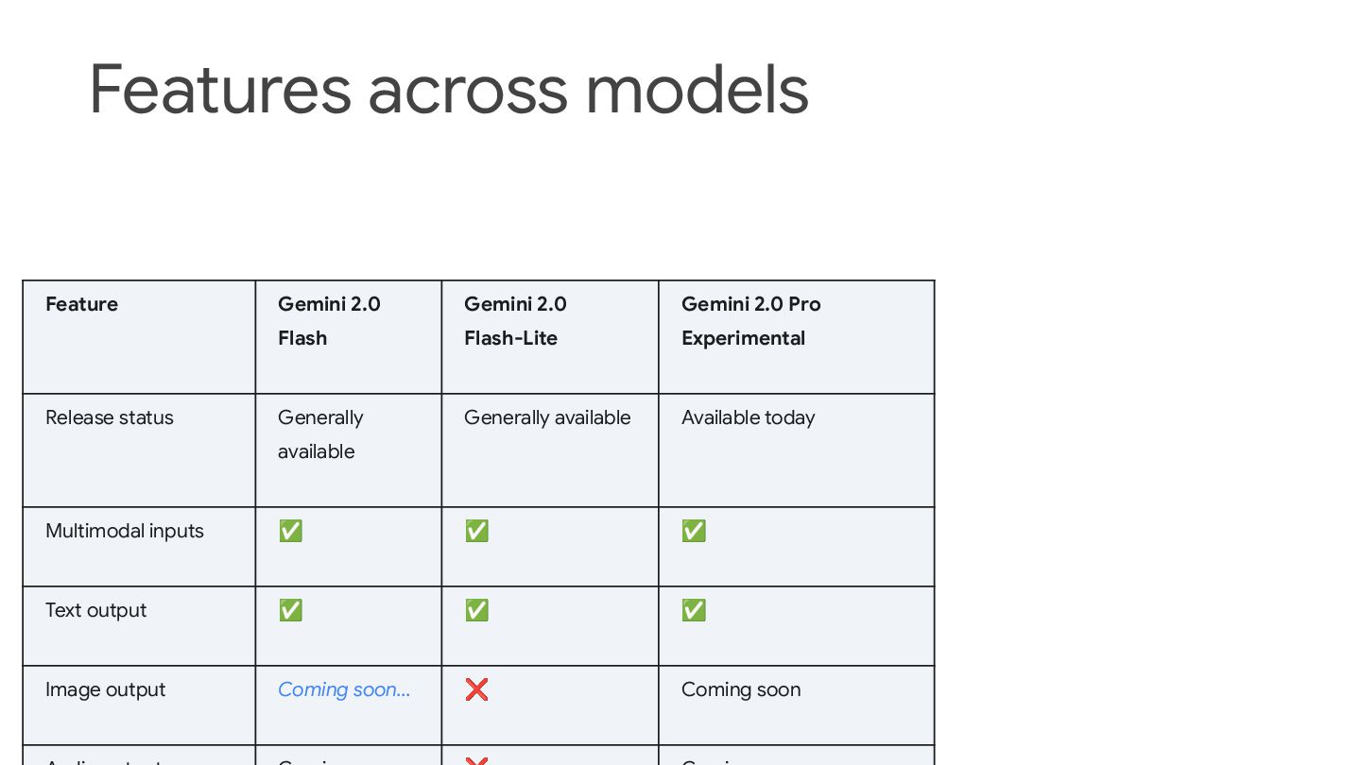Open the blue 'Coming soon...' link
The height and width of the screenshot is (765, 1361).
pos(344,689)
